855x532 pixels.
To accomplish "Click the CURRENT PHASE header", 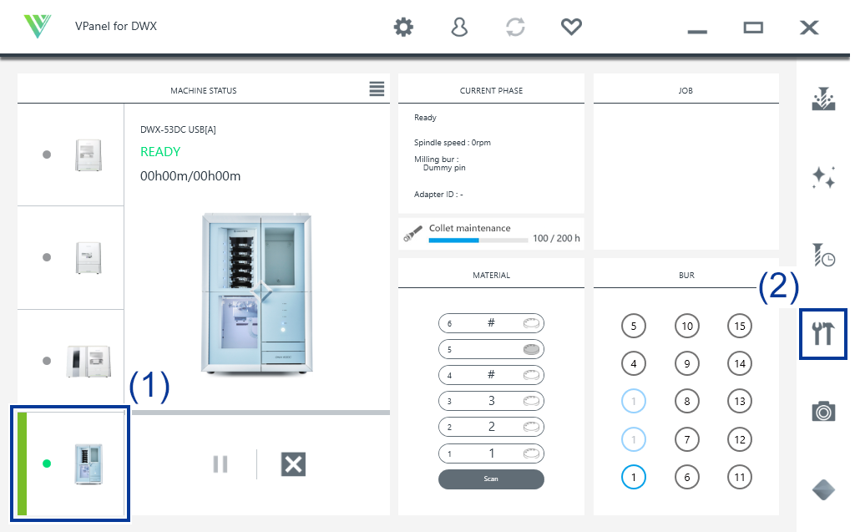I will pos(491,90).
